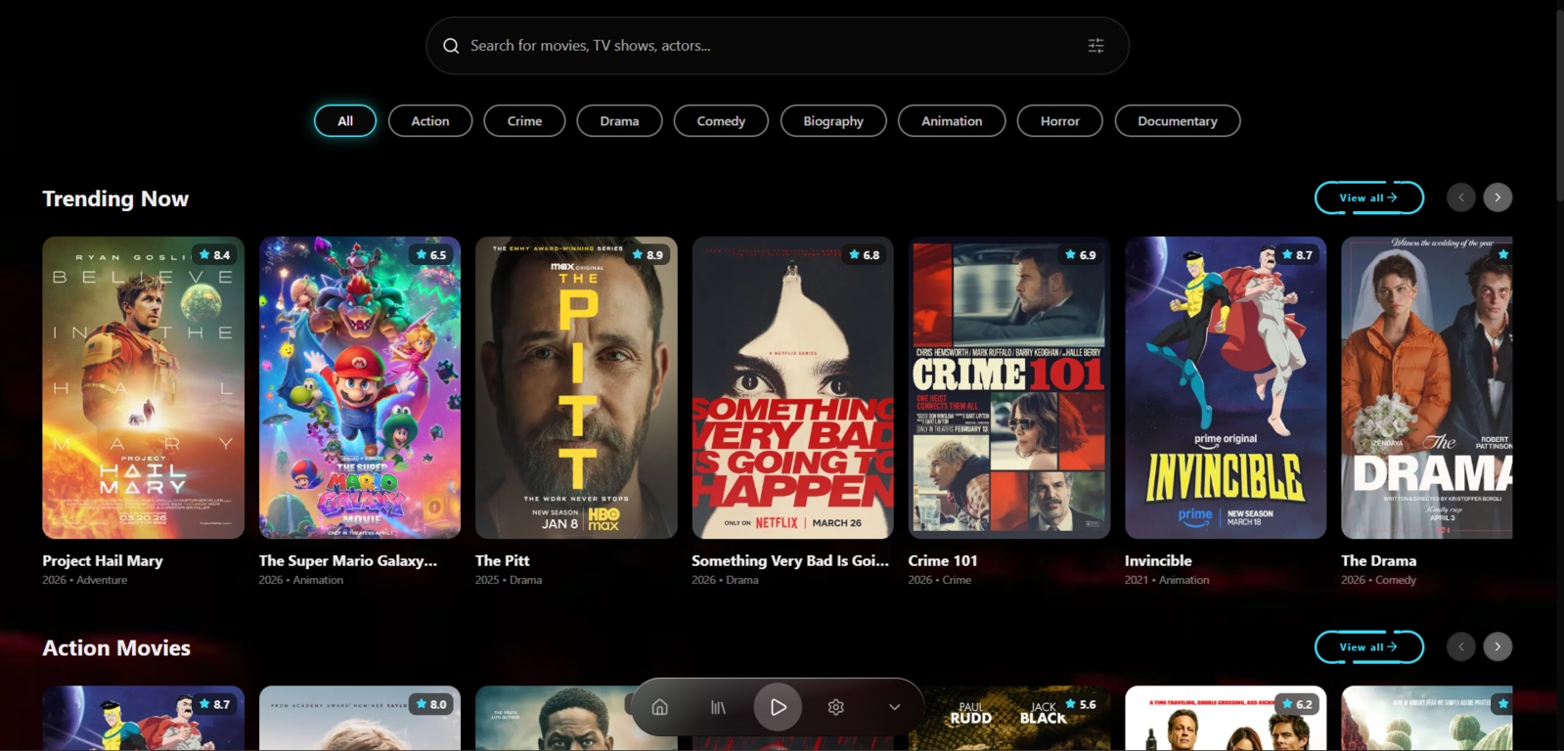The height and width of the screenshot is (751, 1564).
Task: Open Settings gear in the dock
Action: pyautogui.click(x=835, y=707)
